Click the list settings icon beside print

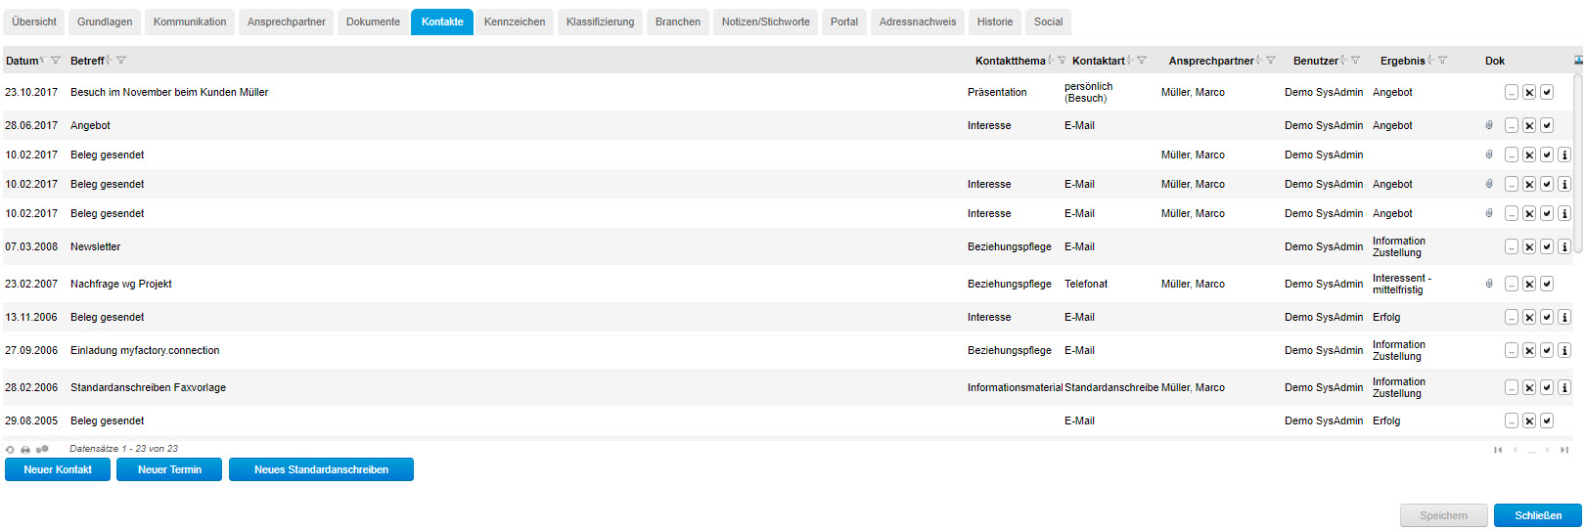point(42,450)
